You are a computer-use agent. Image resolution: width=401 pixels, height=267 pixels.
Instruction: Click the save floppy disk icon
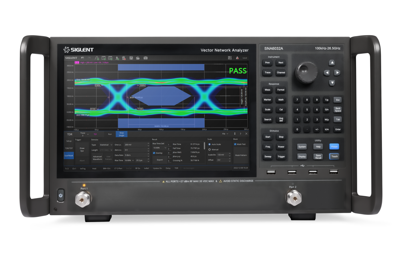point(131,58)
